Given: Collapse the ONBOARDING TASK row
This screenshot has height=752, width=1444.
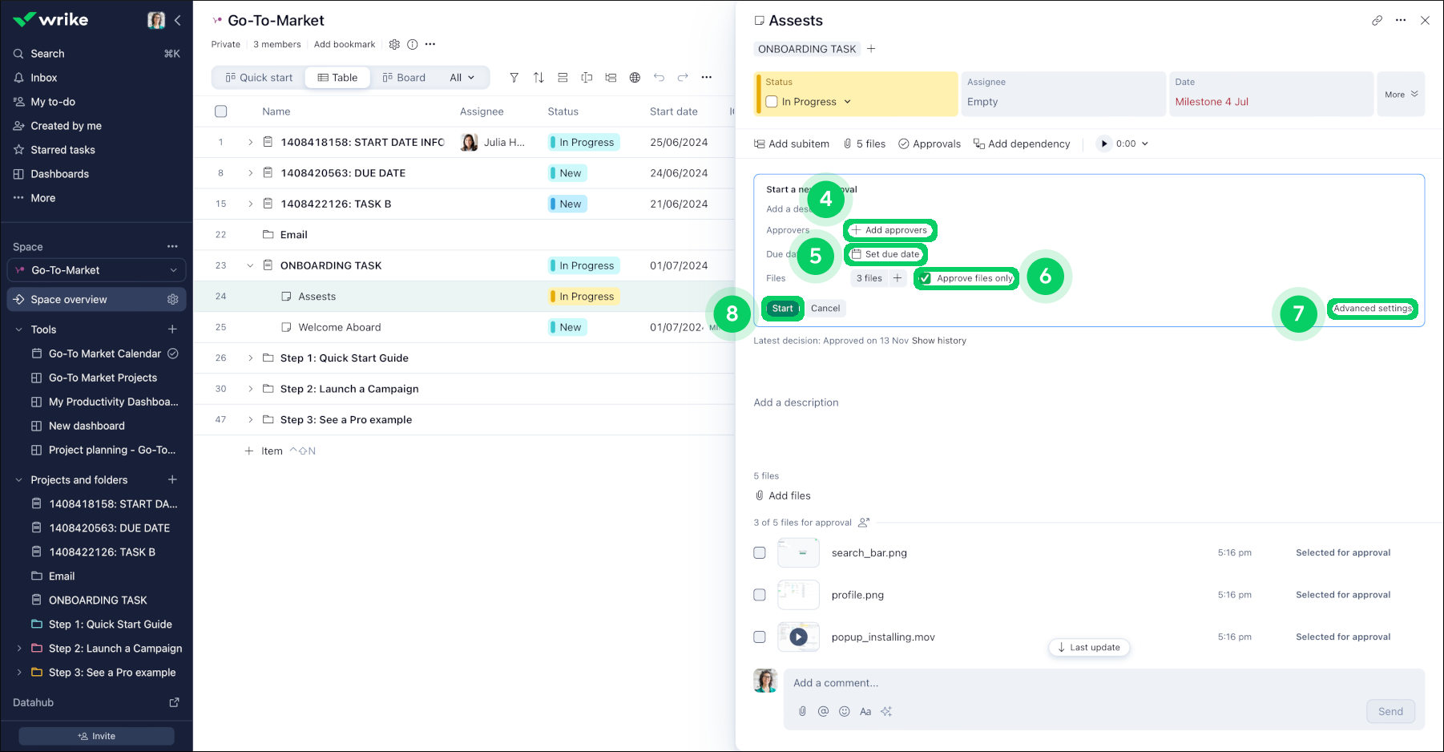Looking at the screenshot, I should click(250, 265).
